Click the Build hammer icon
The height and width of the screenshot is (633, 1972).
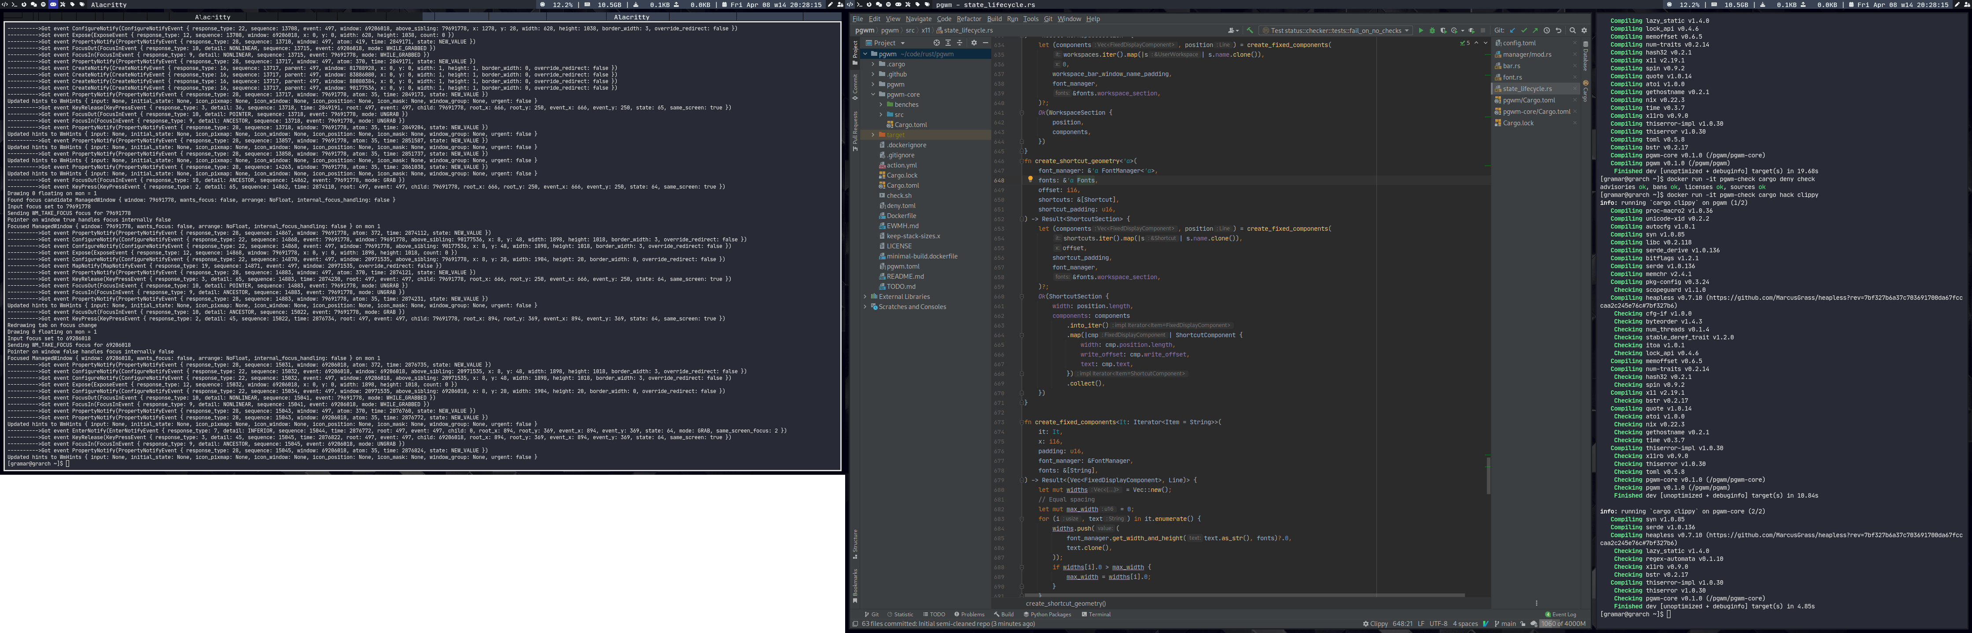pyautogui.click(x=1250, y=31)
